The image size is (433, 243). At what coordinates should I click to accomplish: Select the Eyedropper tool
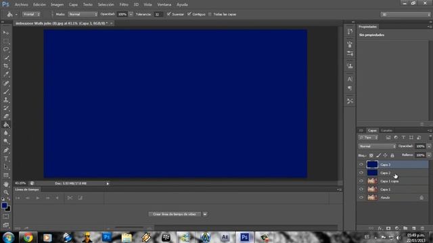(6, 74)
